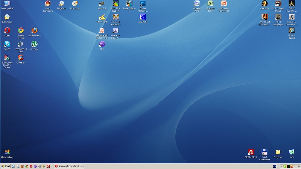Open Eusing Free Registry Cleaner

(7, 62)
